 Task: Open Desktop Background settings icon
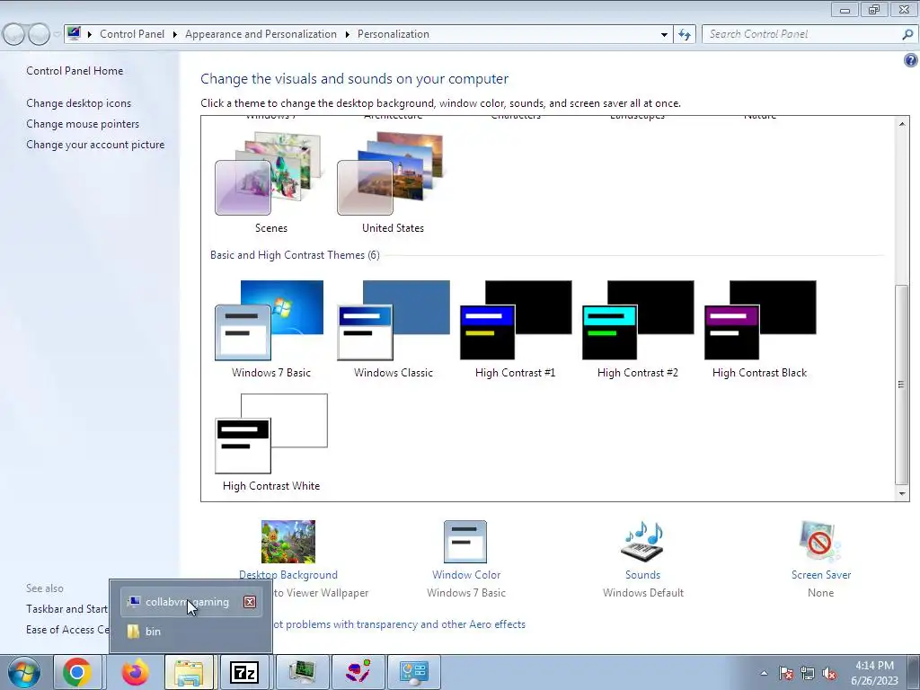coord(288,542)
